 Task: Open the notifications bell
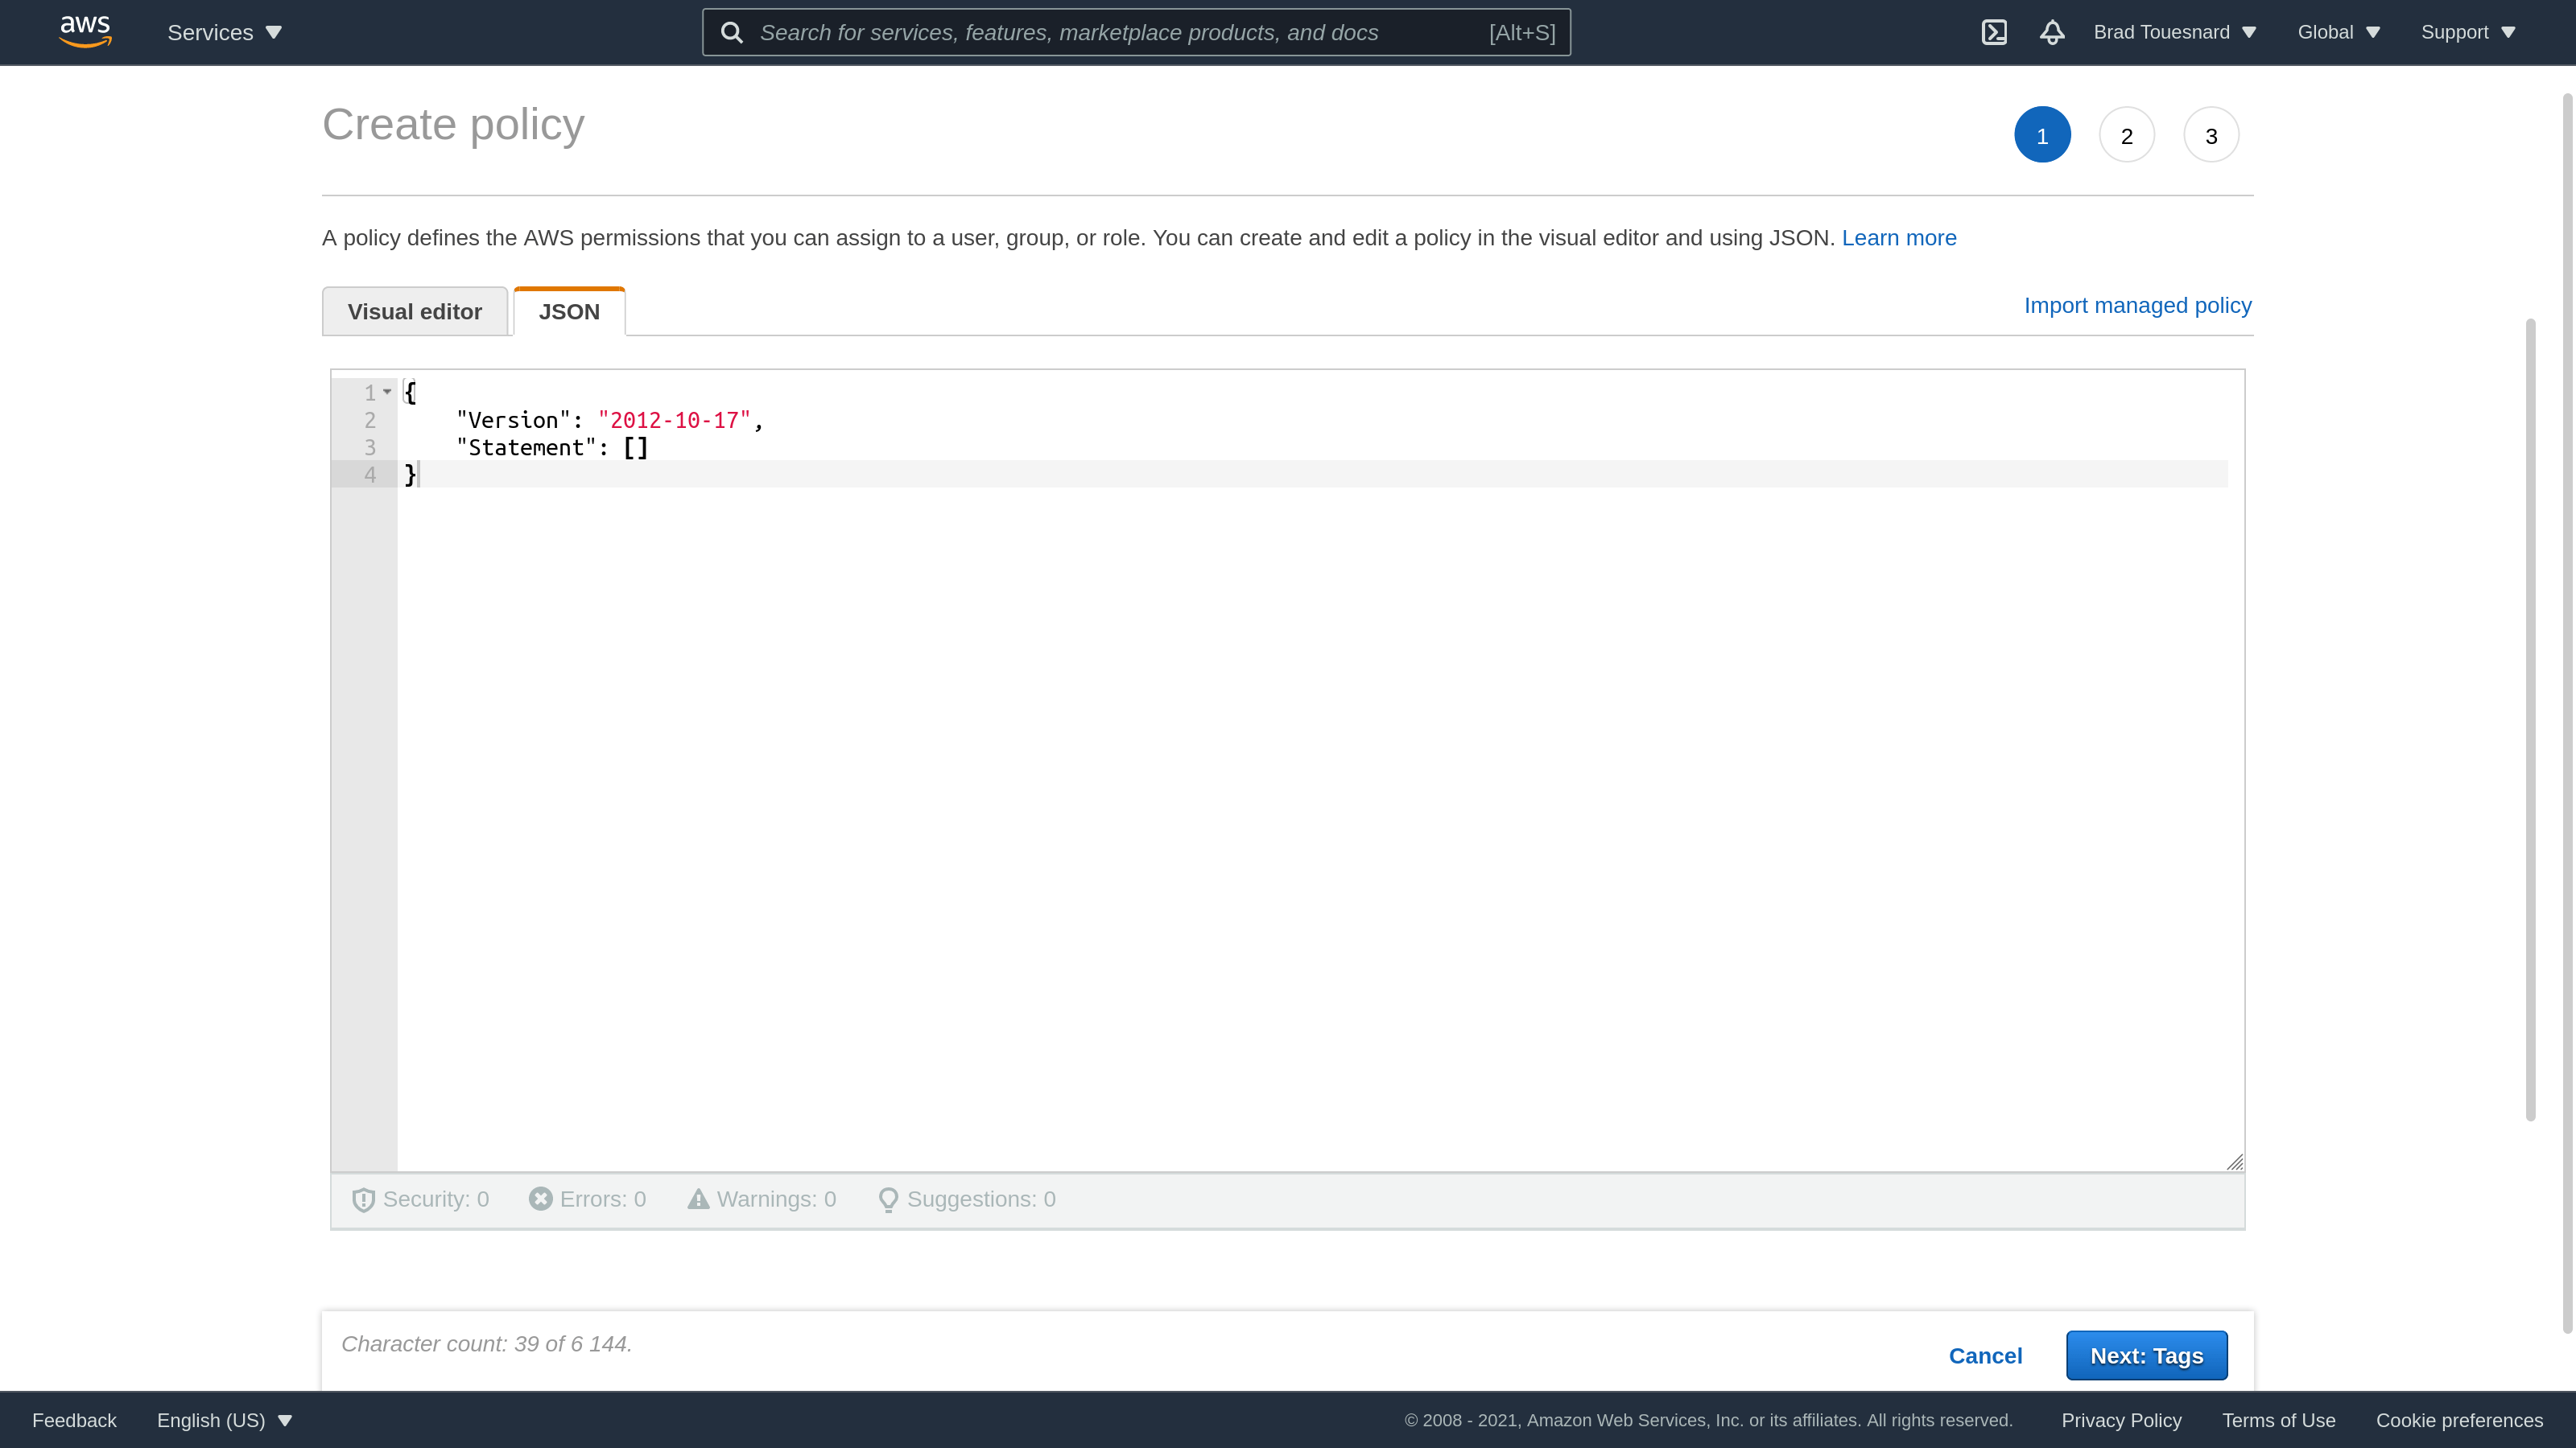(x=2051, y=32)
